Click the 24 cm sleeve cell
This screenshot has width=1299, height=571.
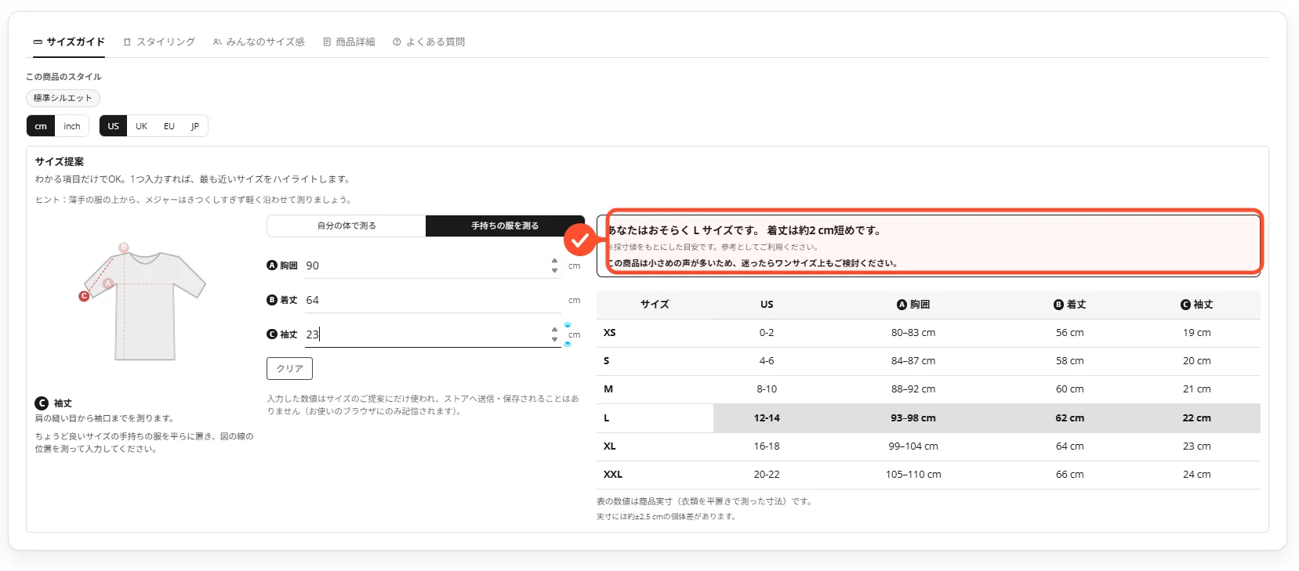pos(1196,475)
